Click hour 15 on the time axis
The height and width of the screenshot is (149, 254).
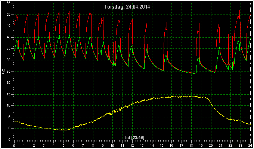point(162,145)
